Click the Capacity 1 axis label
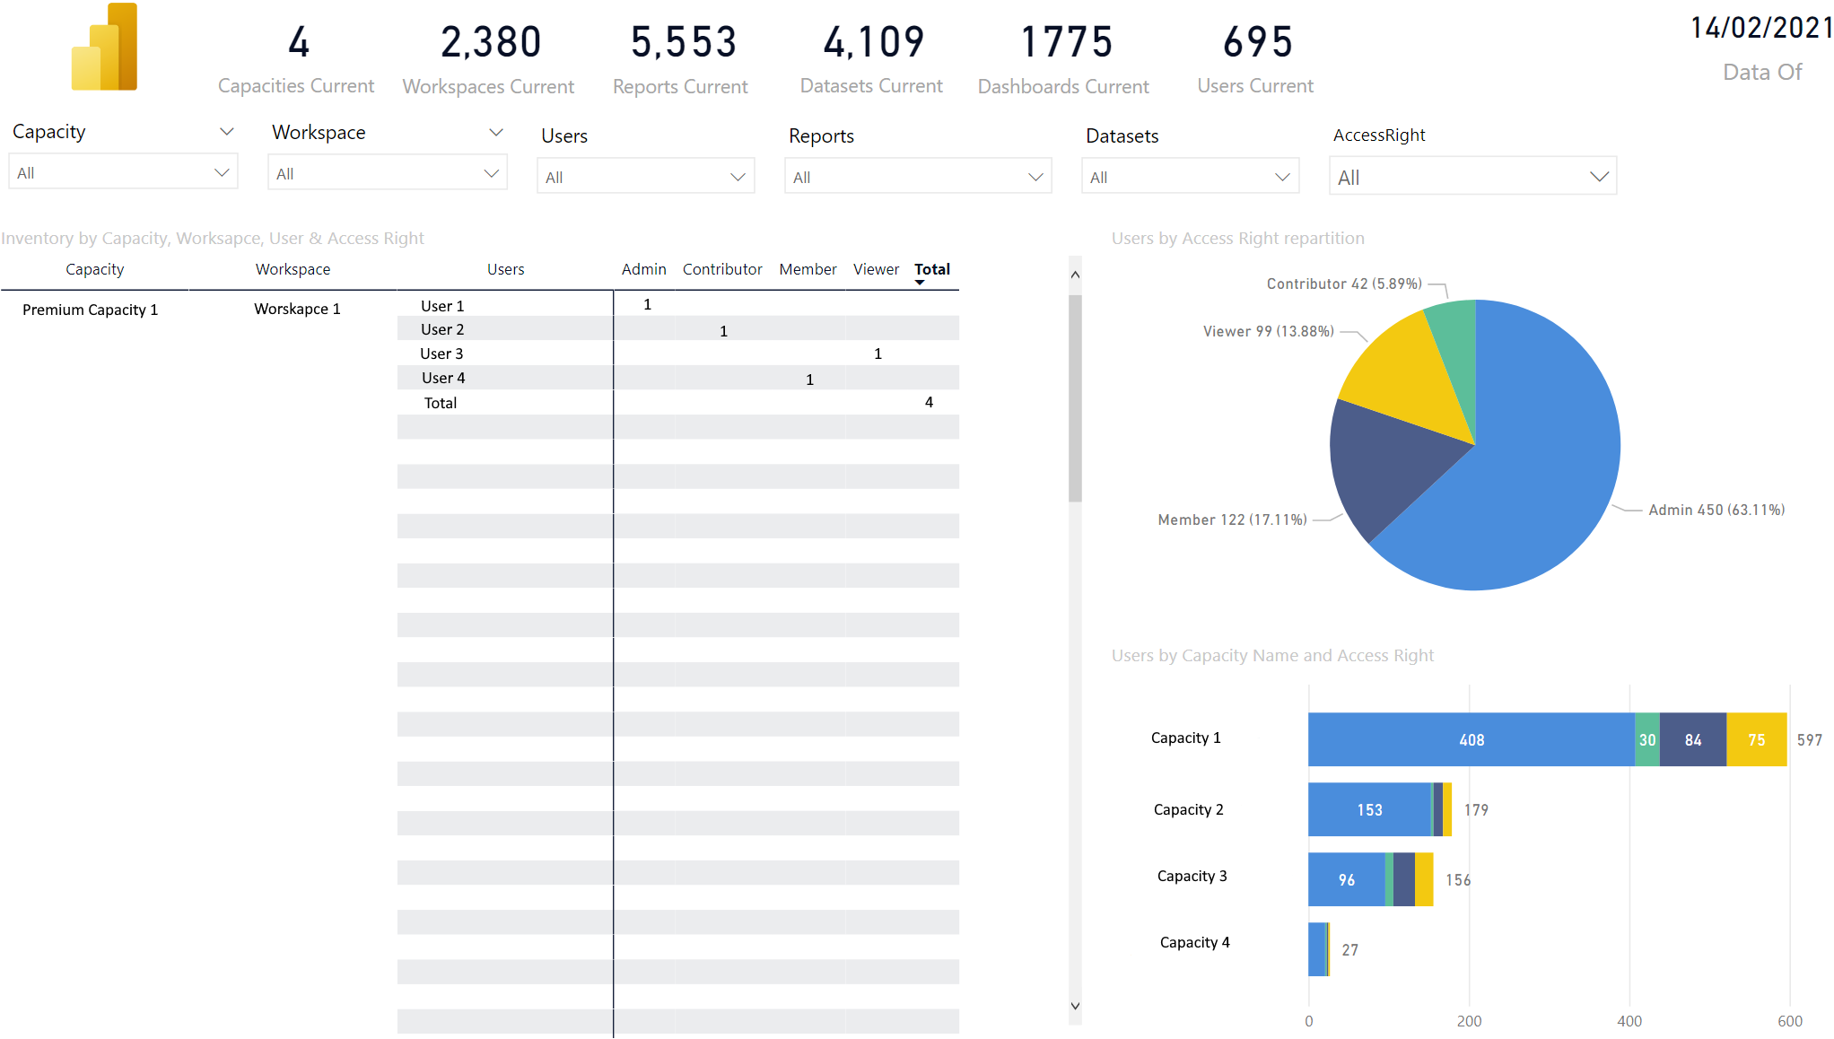The image size is (1834, 1039). tap(1186, 738)
